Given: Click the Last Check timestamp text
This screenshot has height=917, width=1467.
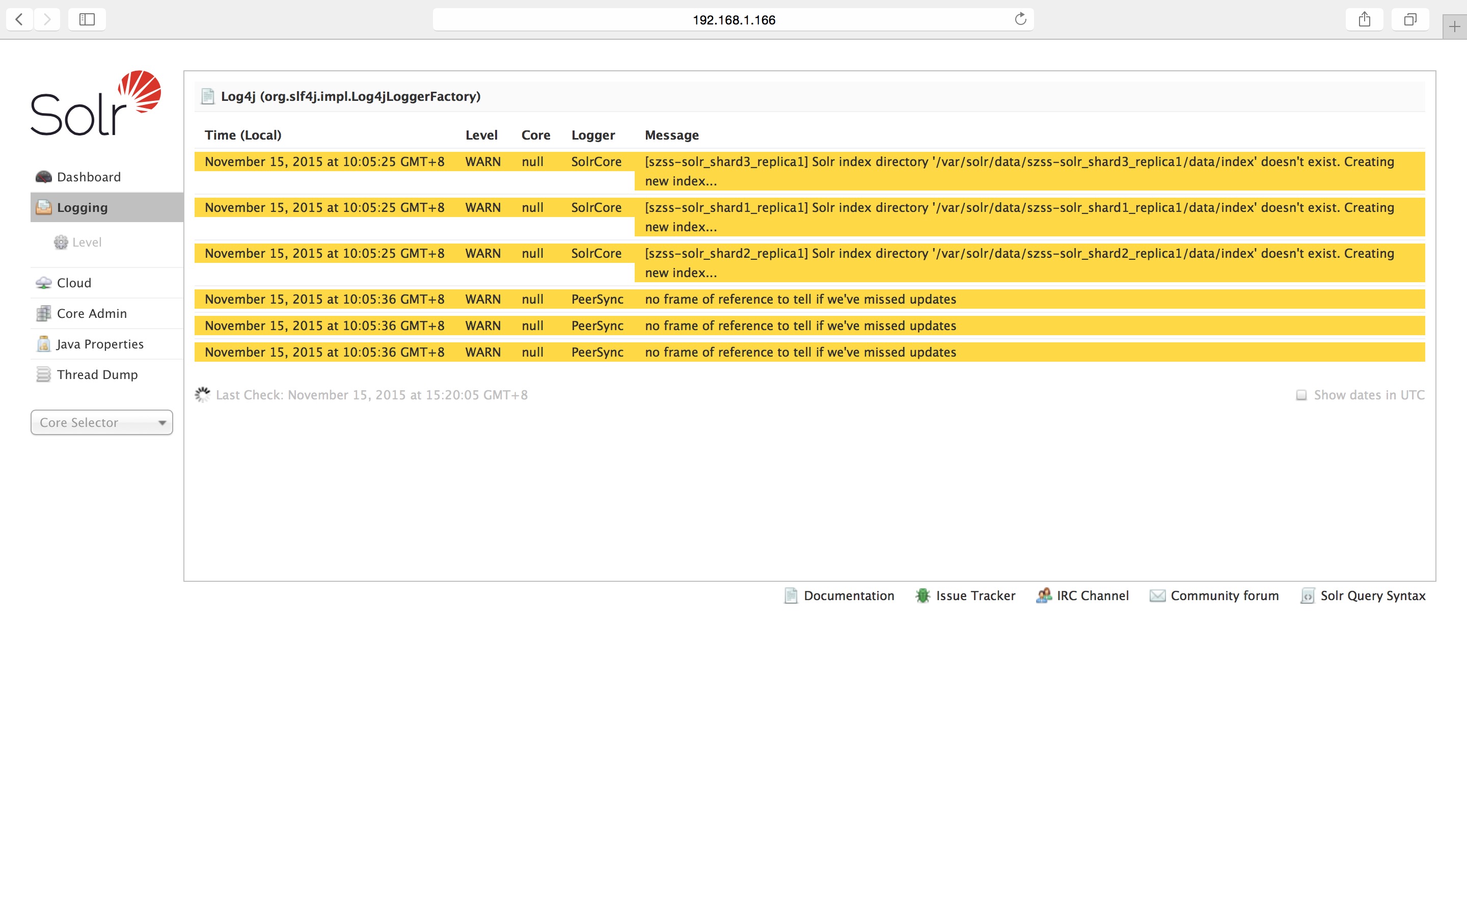Looking at the screenshot, I should pos(372,395).
